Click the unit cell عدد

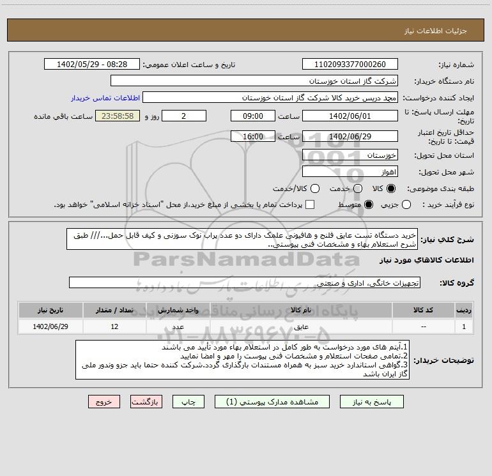click(178, 327)
